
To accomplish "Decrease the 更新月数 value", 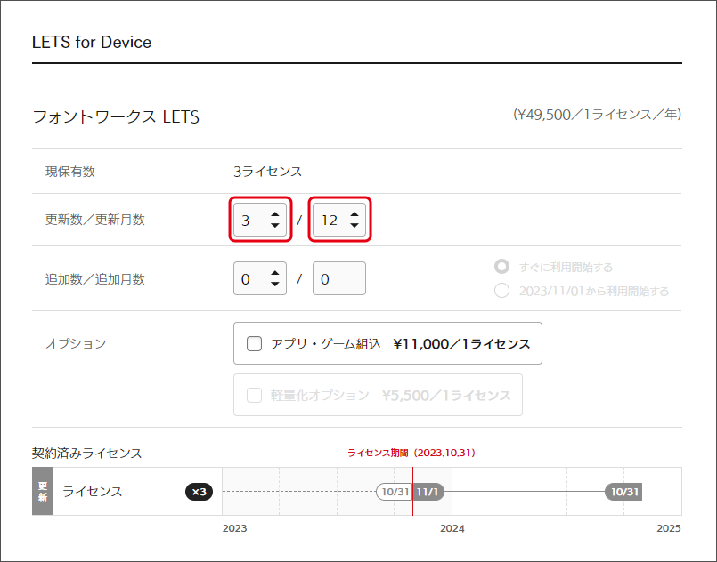I will 355,227.
